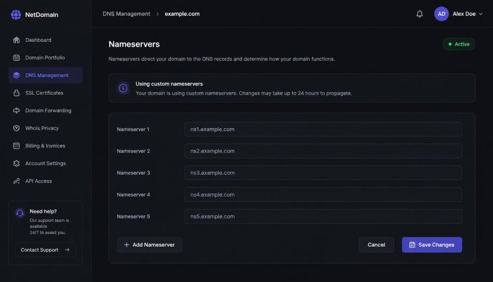Click the floppy disk icon on Save Changes
Viewport: 493px width, 282px height.
(412, 245)
